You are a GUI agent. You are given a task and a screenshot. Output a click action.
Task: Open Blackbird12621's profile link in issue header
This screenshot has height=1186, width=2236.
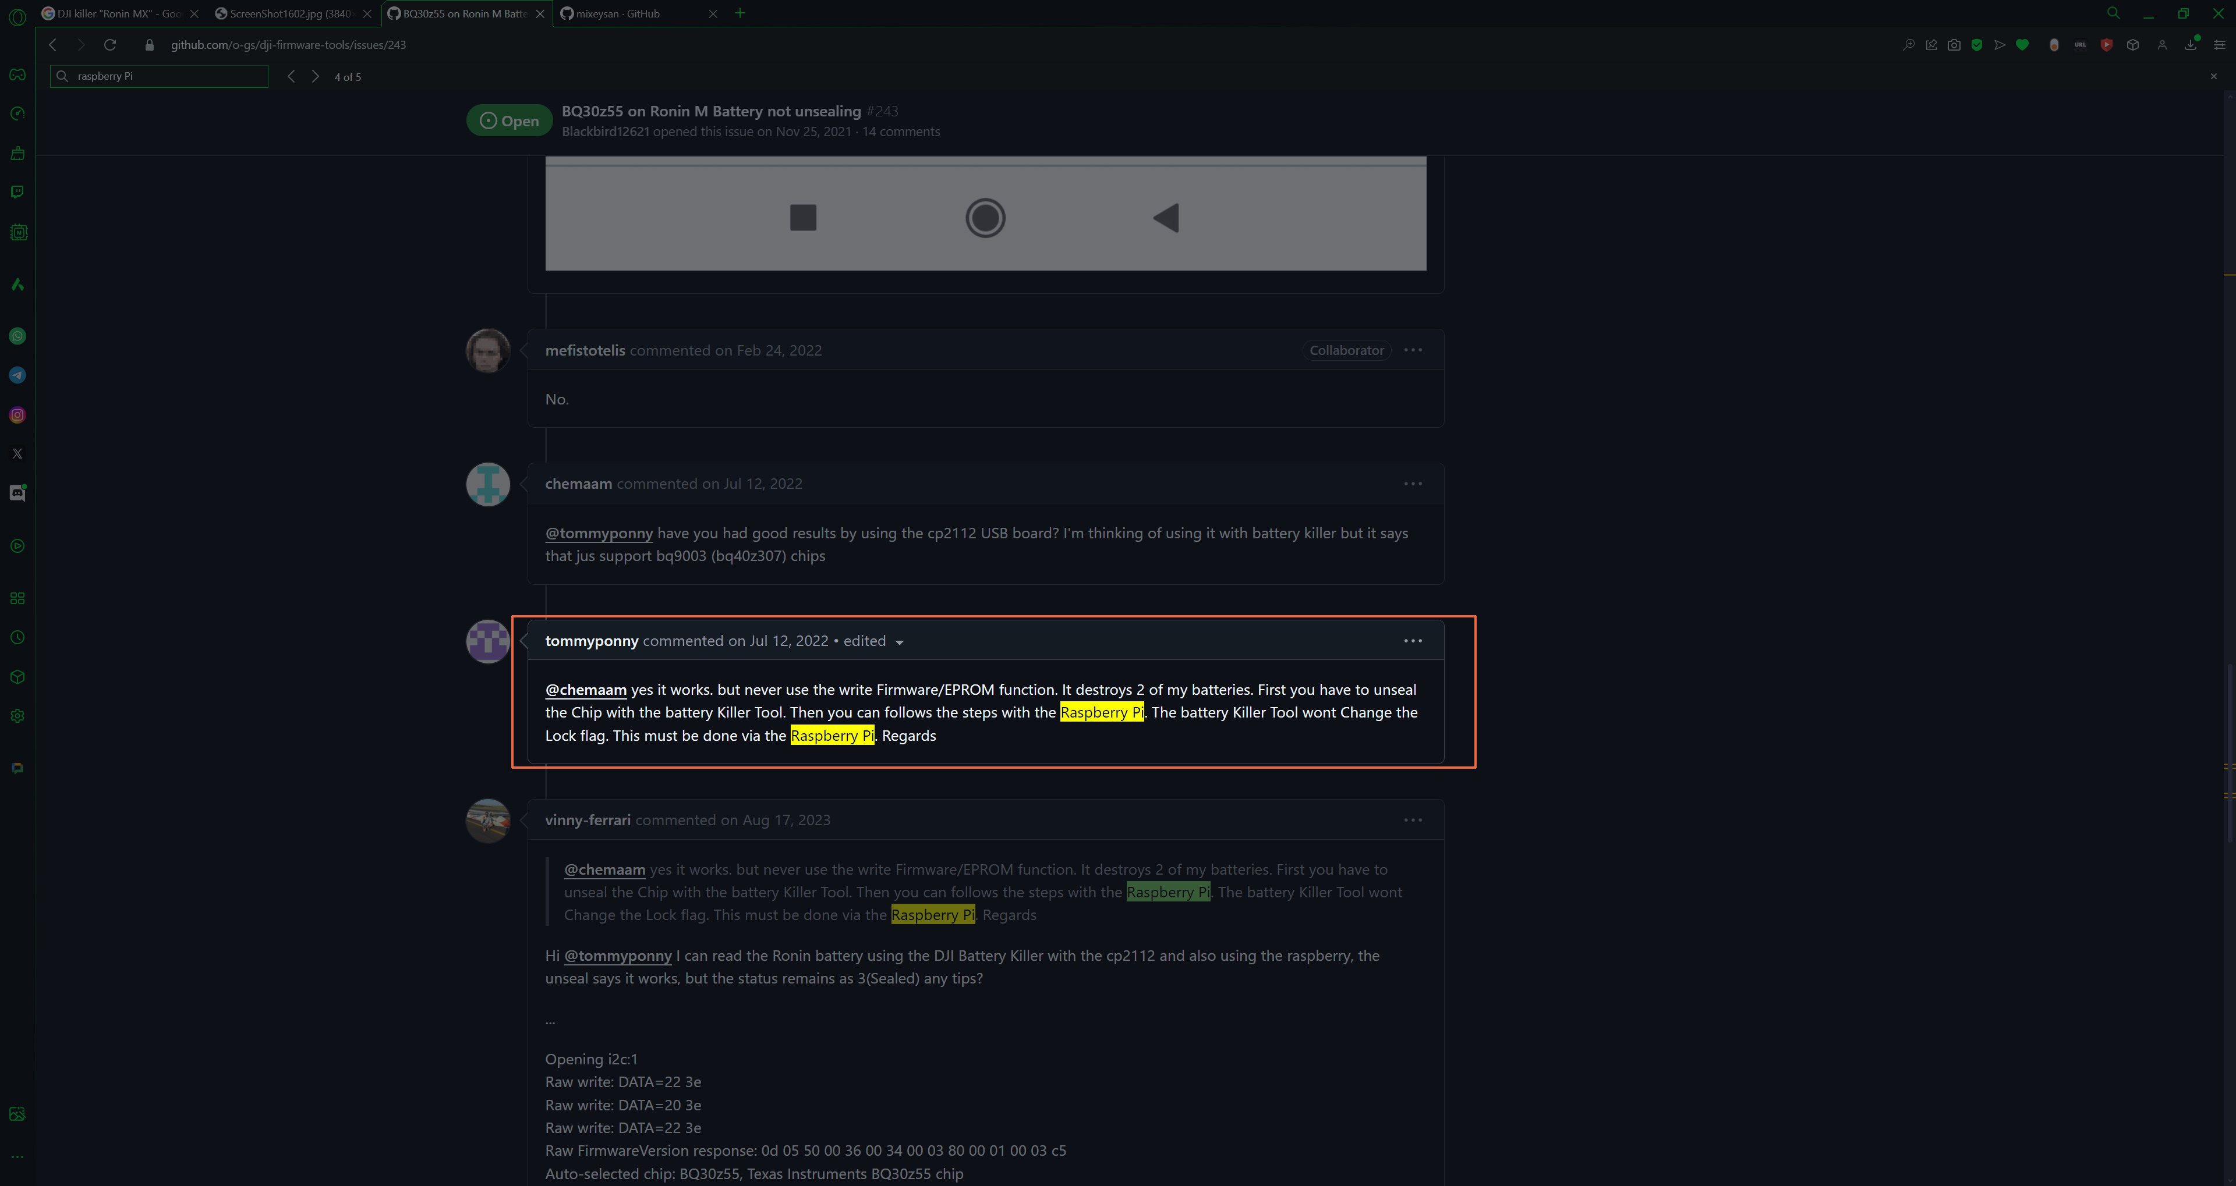pyautogui.click(x=605, y=132)
